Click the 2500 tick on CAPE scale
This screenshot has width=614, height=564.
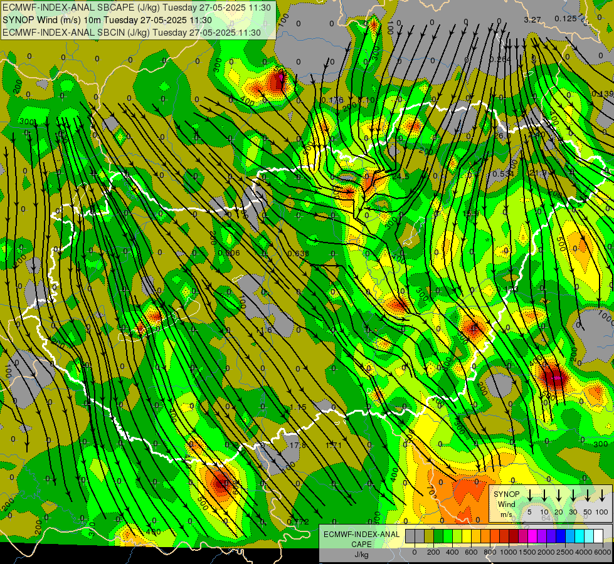(x=565, y=552)
